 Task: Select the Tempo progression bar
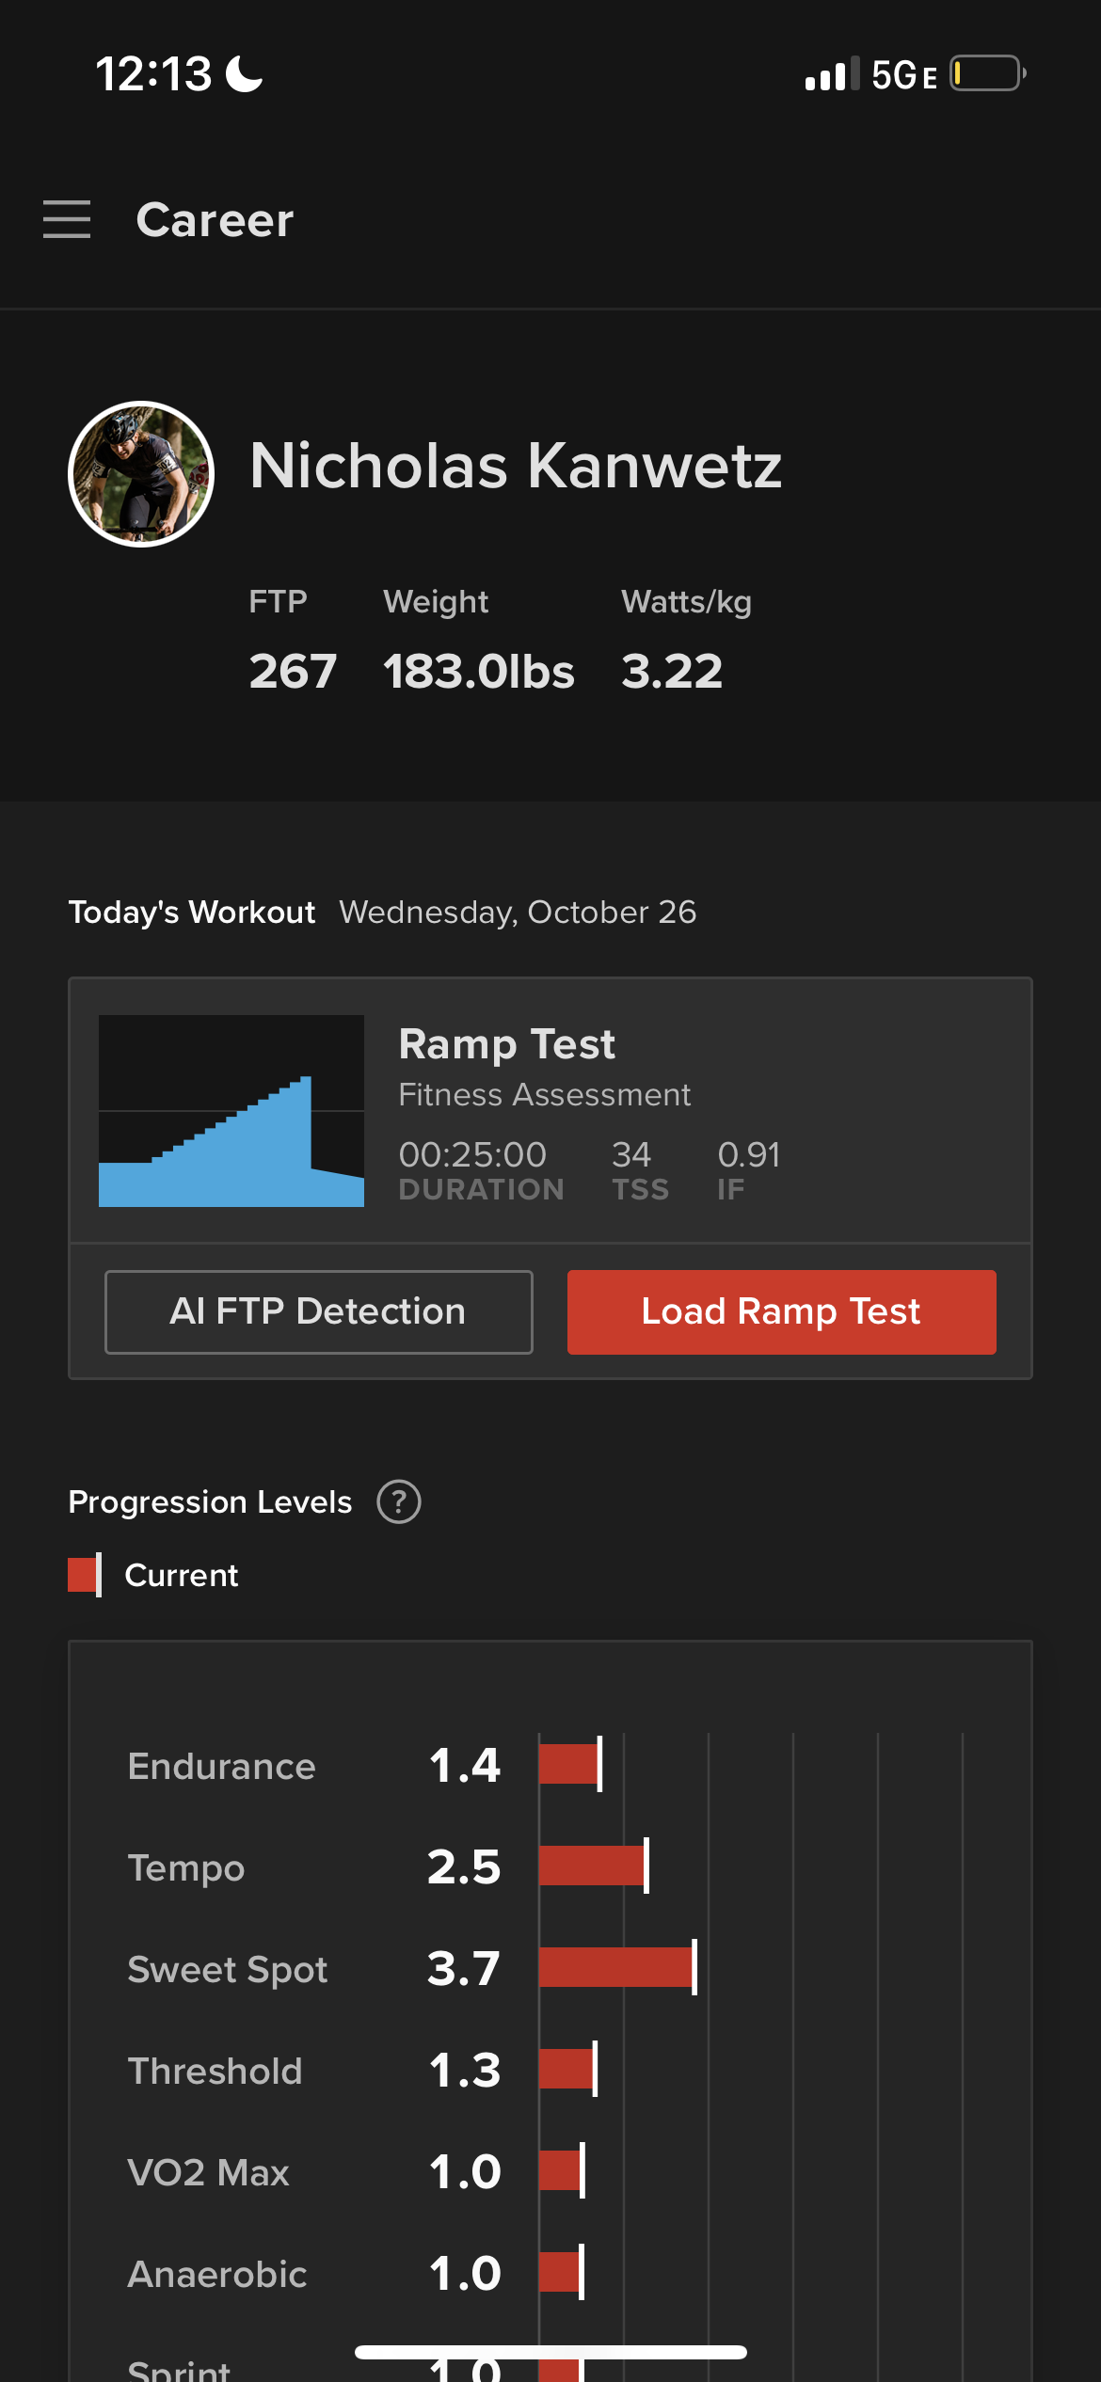click(594, 1866)
